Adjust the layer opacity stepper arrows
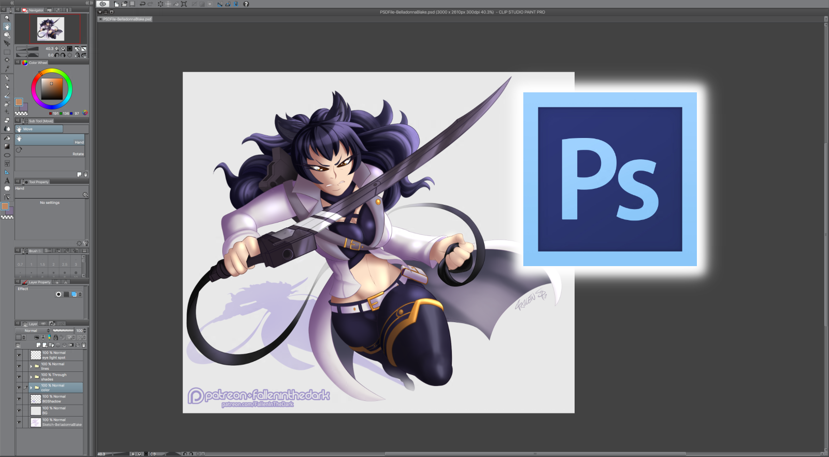The height and width of the screenshot is (457, 829). [x=85, y=330]
